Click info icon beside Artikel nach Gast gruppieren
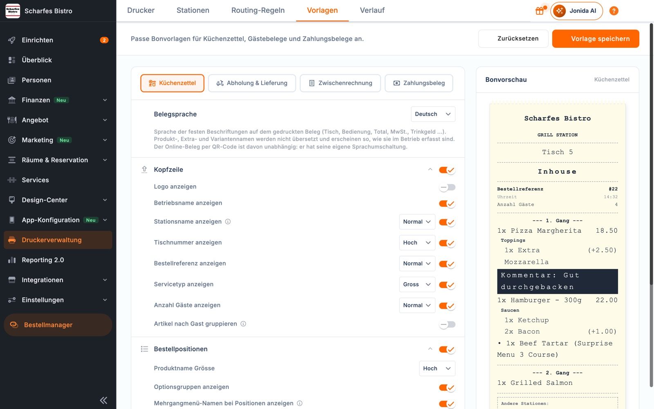The image size is (654, 409). 243,324
